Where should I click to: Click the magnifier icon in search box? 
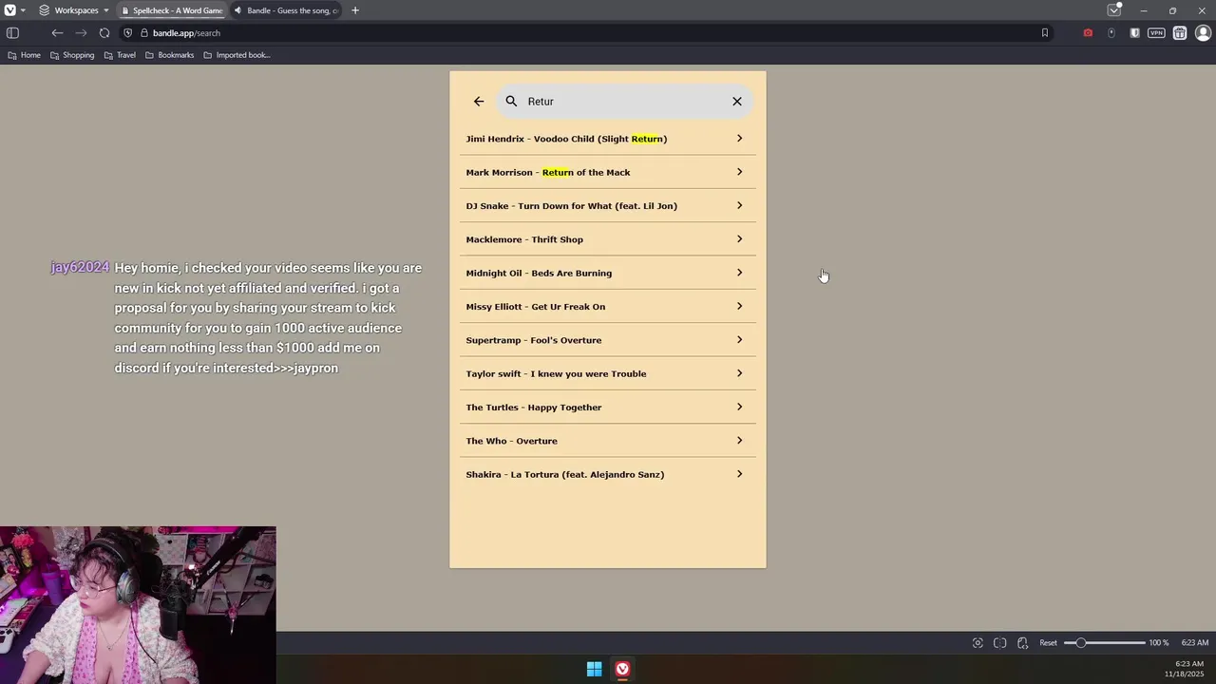coord(511,102)
